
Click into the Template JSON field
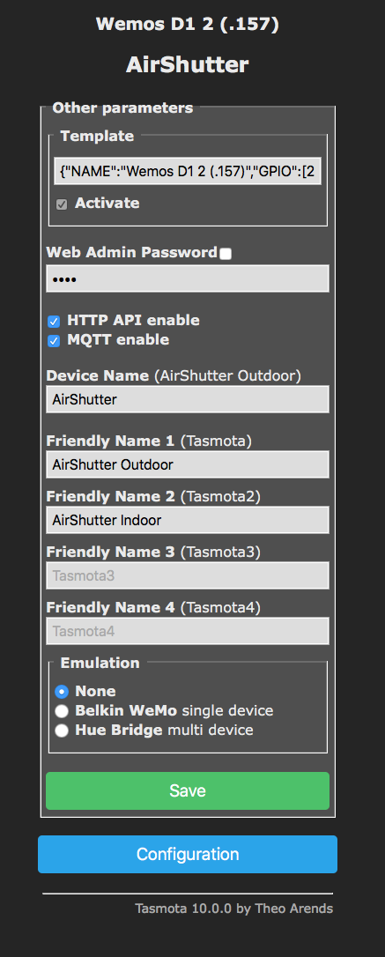click(x=188, y=172)
